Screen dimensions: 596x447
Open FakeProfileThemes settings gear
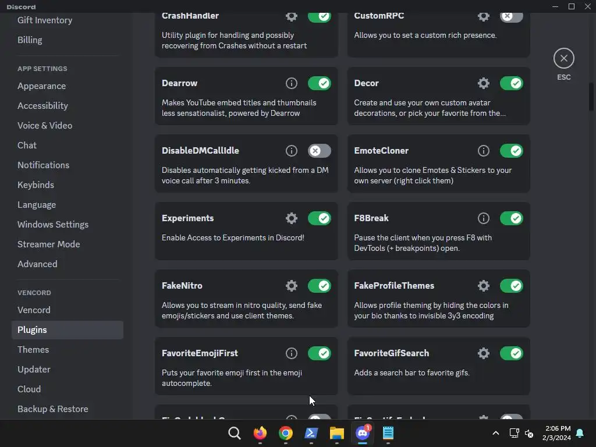(x=484, y=286)
